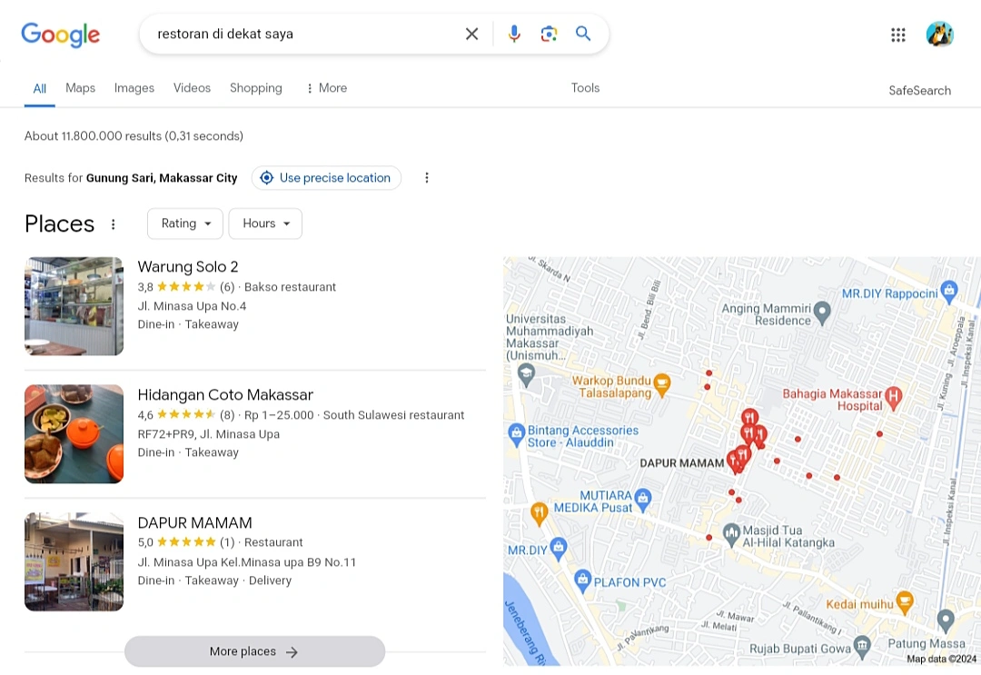Open the Hidangan Coto Makassar listing
Viewport: 981px width, 675px height.
[225, 395]
